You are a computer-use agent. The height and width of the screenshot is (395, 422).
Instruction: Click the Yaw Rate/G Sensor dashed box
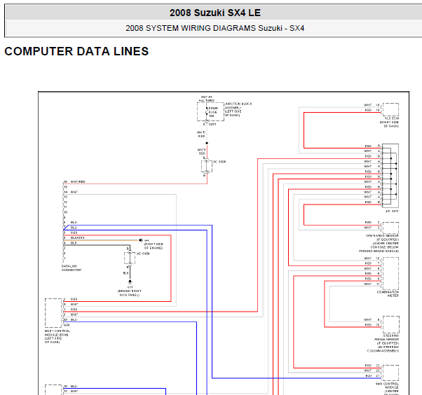[390, 228]
